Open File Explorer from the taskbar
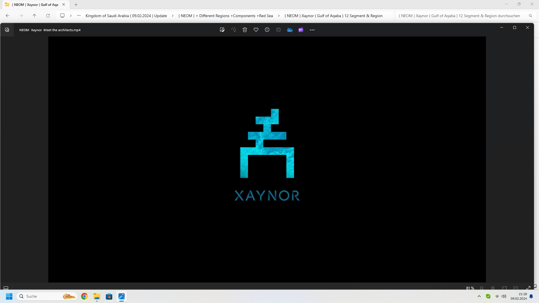Image resolution: width=539 pixels, height=303 pixels. coord(97,296)
